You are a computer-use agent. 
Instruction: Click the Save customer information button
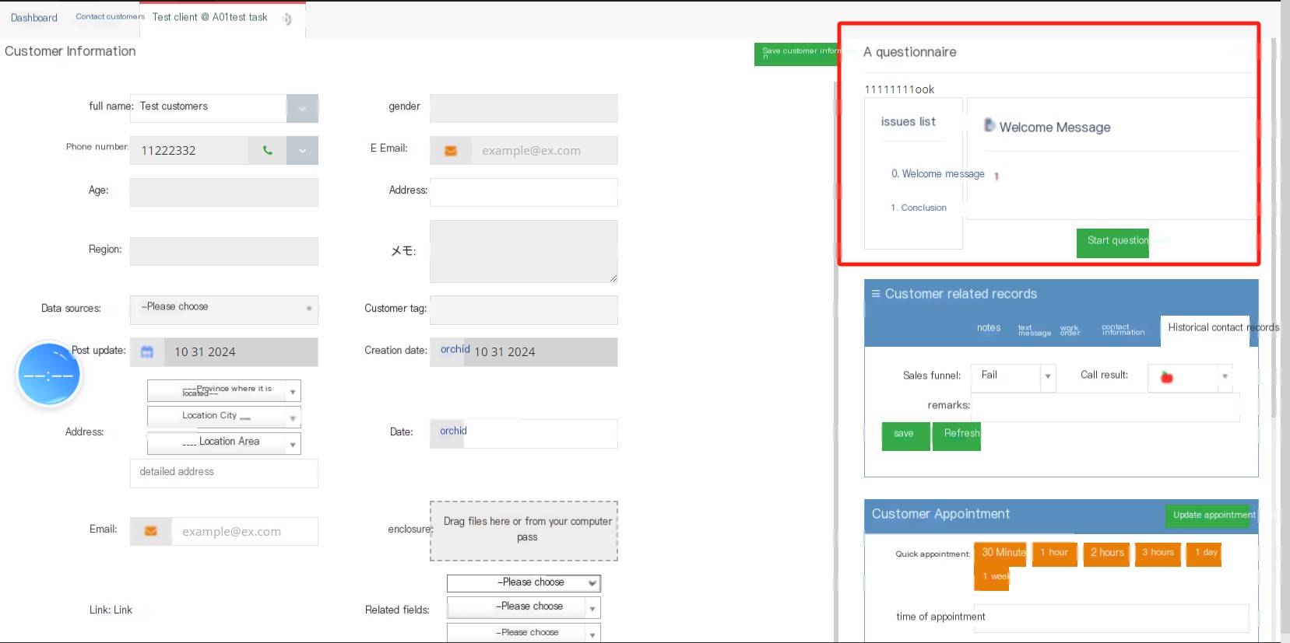coord(796,54)
